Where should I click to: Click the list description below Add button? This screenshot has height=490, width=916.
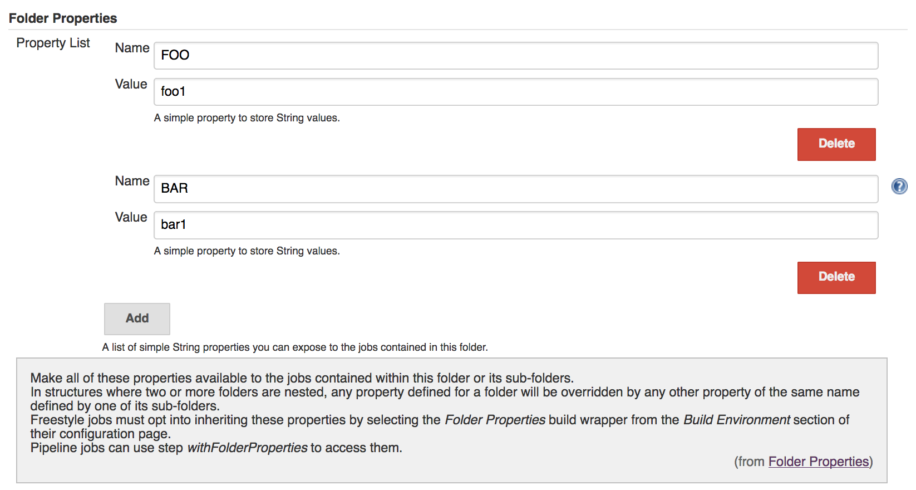click(x=295, y=347)
